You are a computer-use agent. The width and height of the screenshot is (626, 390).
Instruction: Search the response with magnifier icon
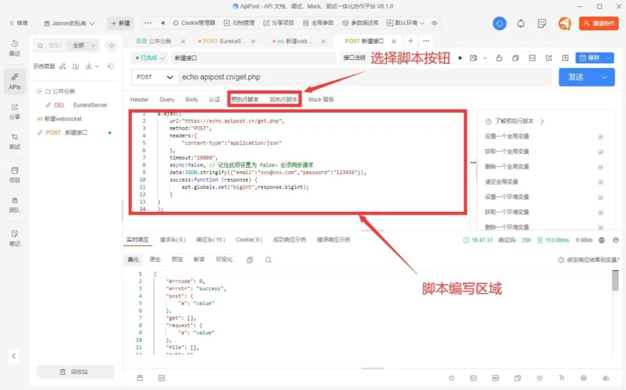pyautogui.click(x=268, y=260)
